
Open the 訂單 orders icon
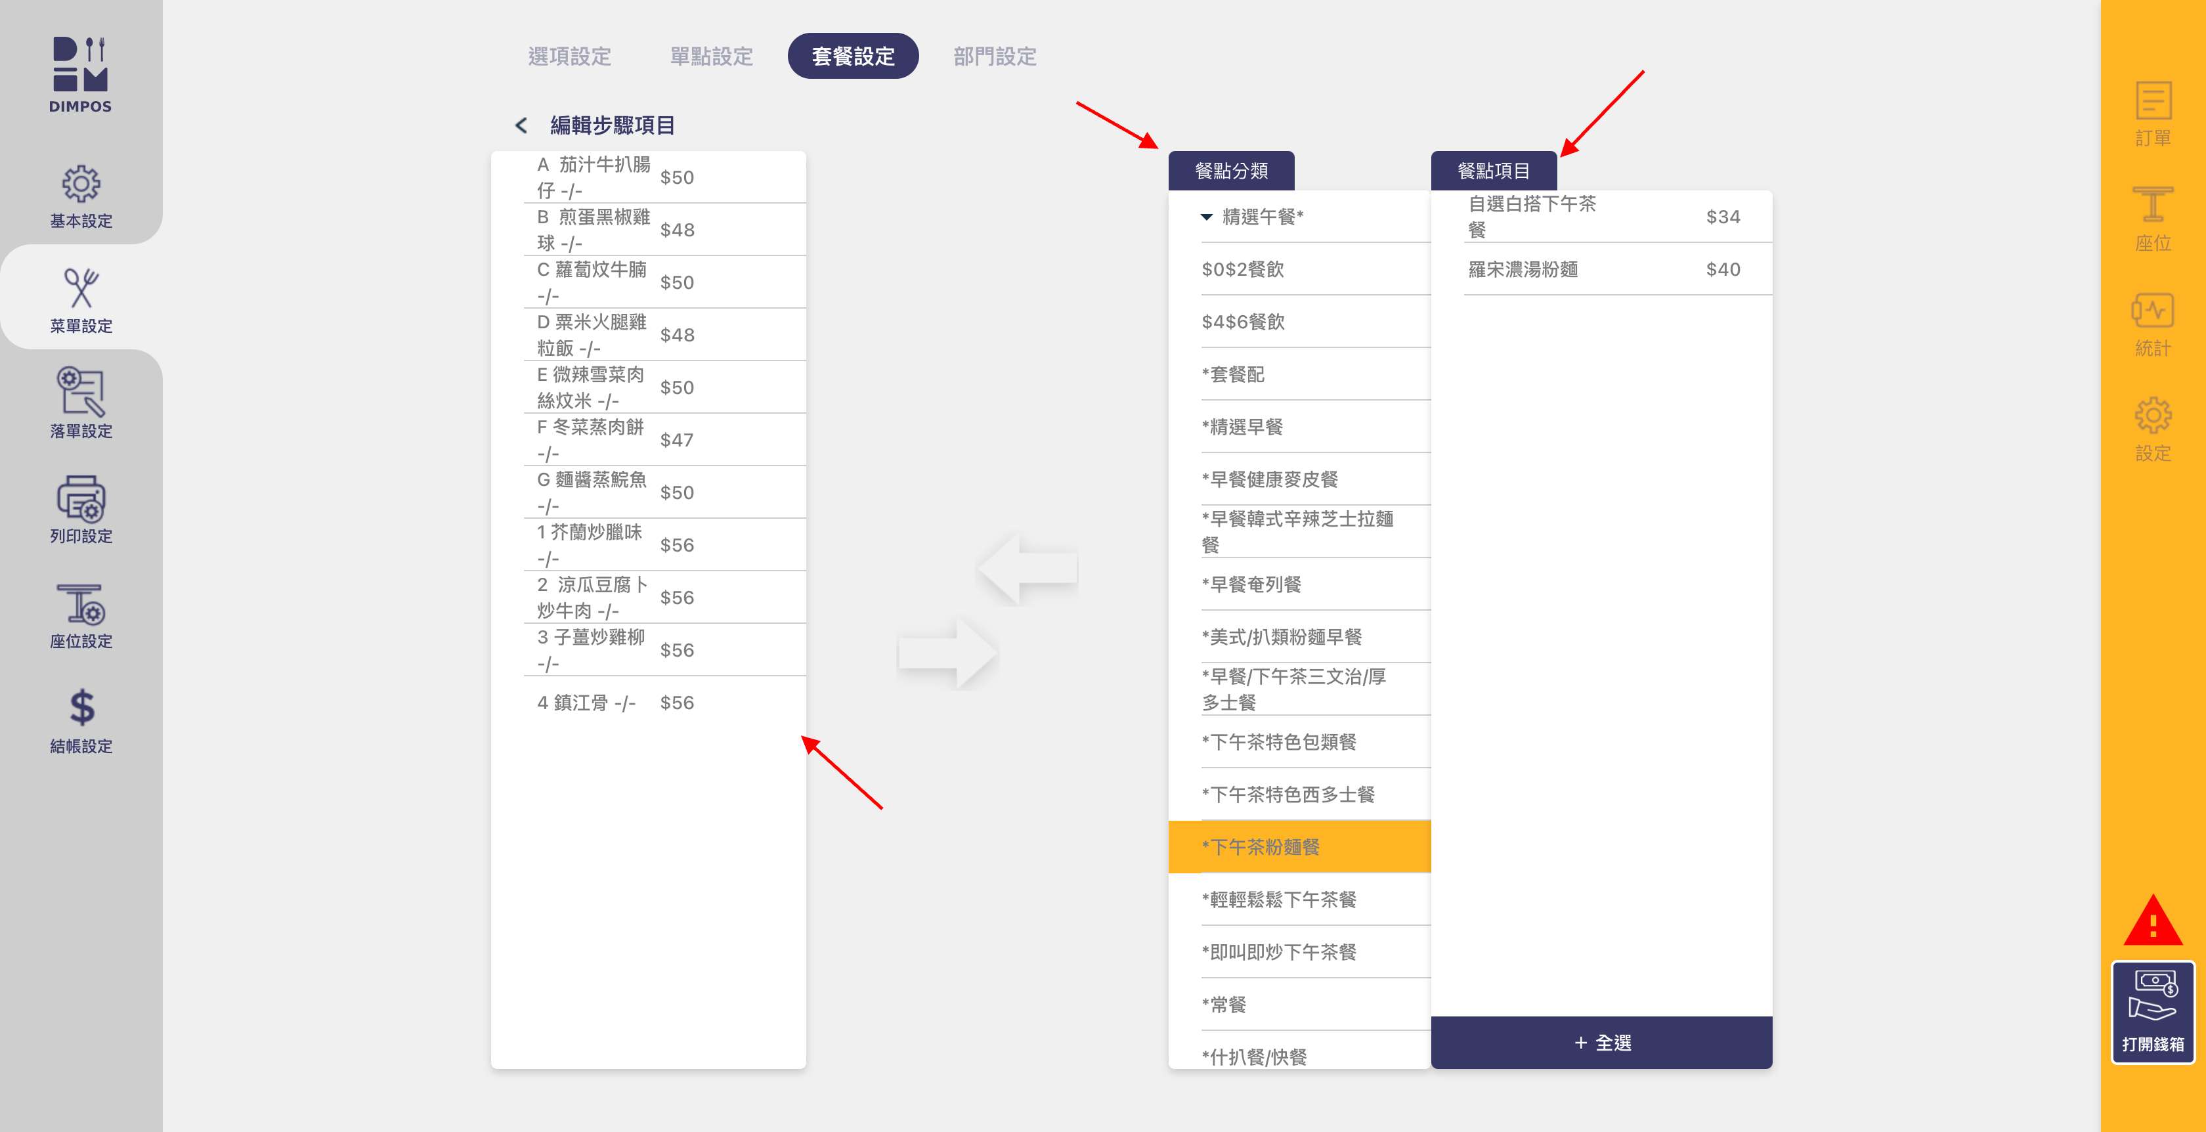[x=2152, y=102]
